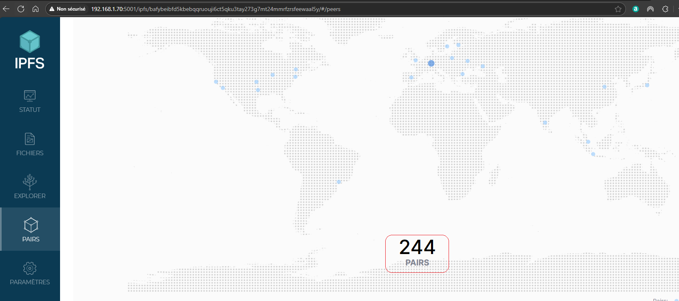Open the Explorer section via its tree icon
The height and width of the screenshot is (301, 679).
coord(30,182)
